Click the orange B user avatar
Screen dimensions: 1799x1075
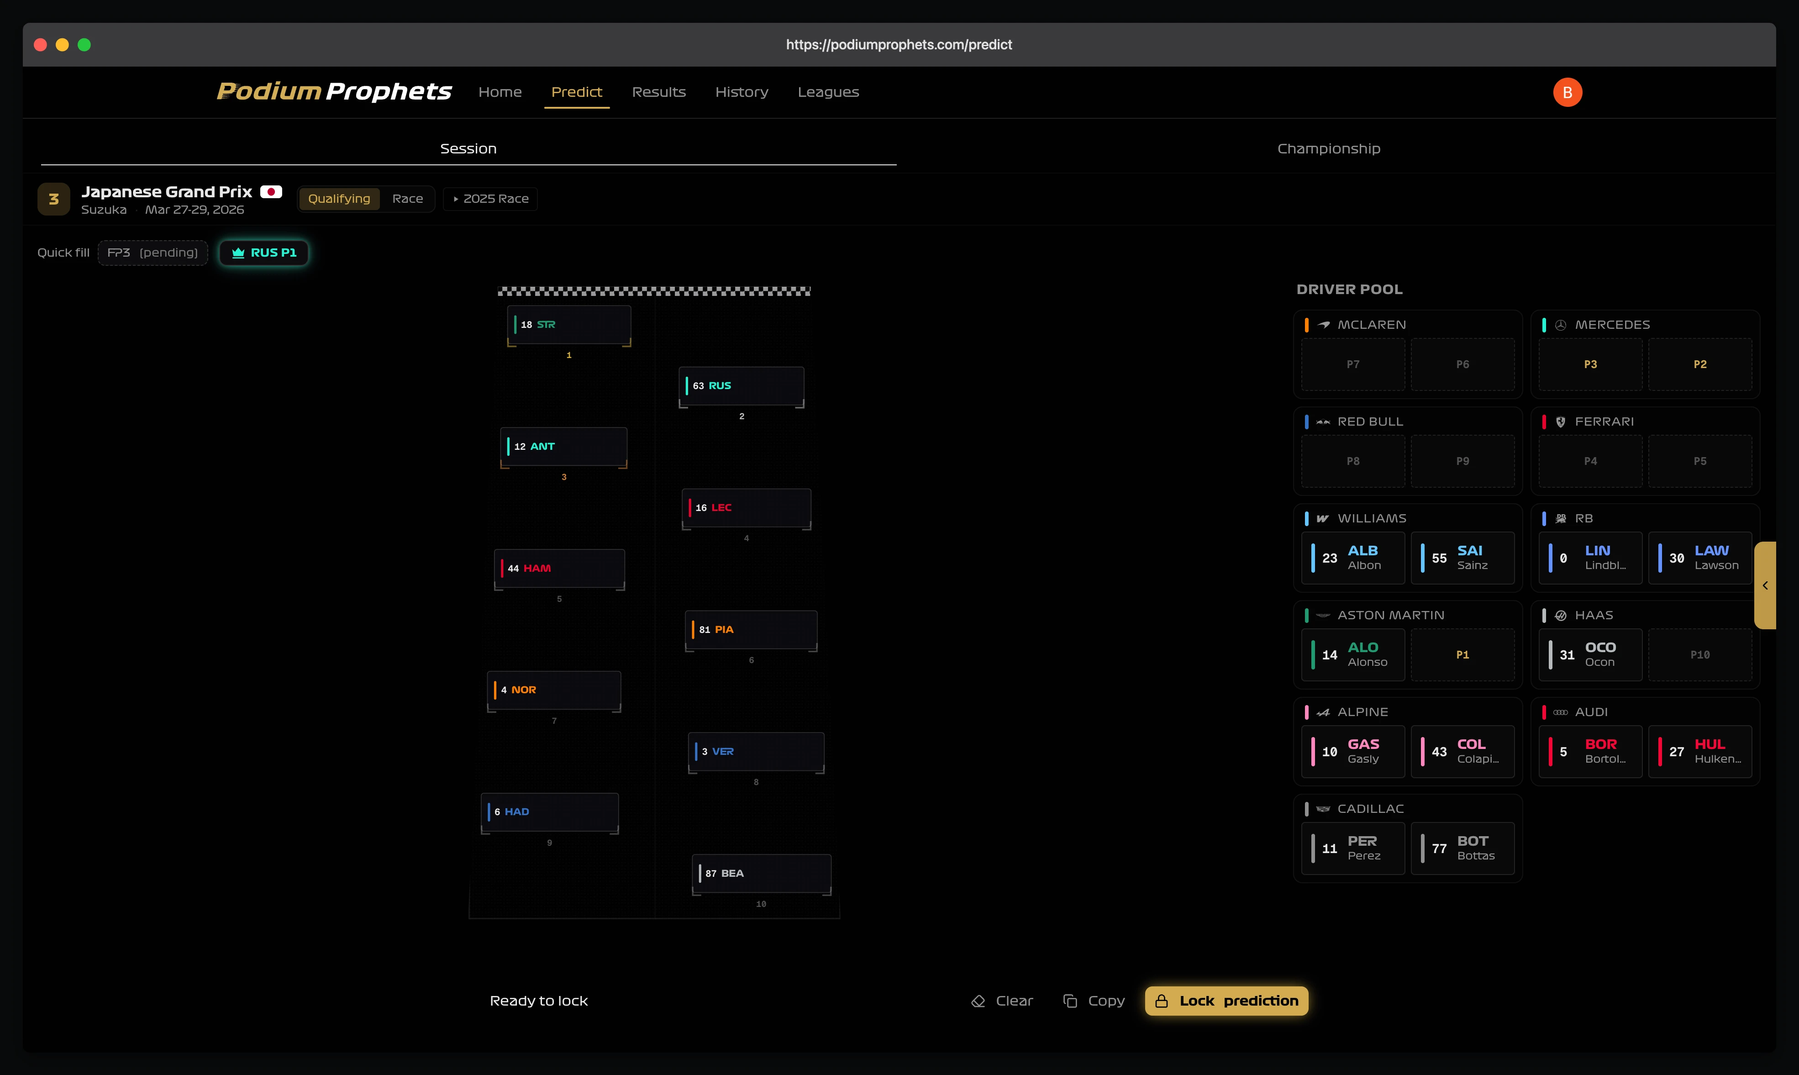(1567, 92)
